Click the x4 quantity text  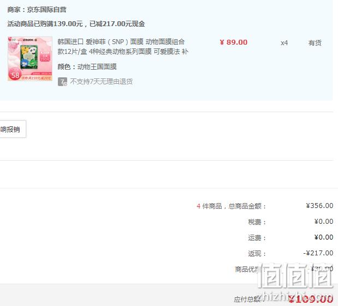point(284,43)
